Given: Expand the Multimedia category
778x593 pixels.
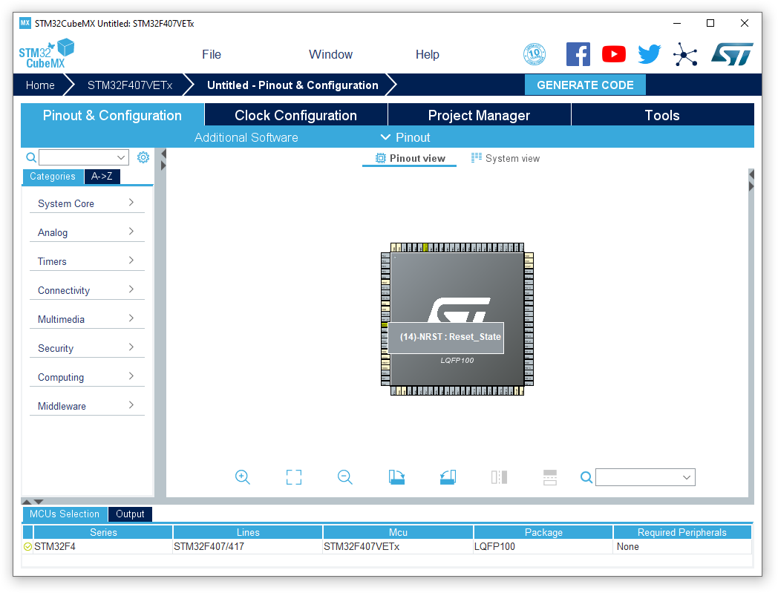Looking at the screenshot, I should (87, 319).
